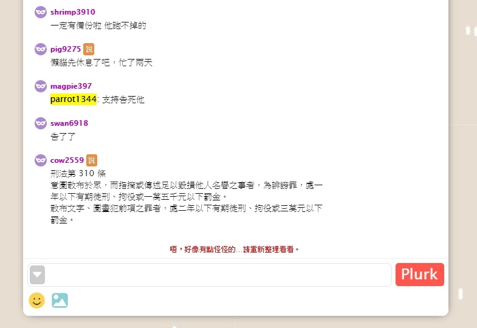Click the orange 說 badge beside pig9275
The height and width of the screenshot is (328, 477).
click(89, 49)
